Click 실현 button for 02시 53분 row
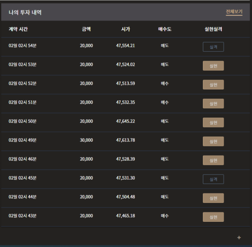 pyautogui.click(x=213, y=66)
